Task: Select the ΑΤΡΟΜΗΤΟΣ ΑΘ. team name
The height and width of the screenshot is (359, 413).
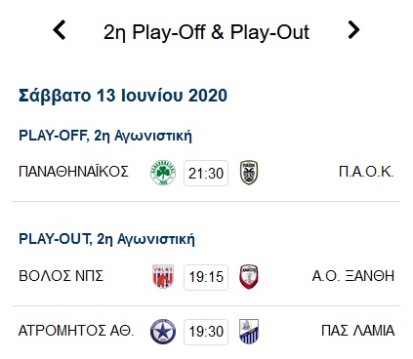Action: (76, 331)
